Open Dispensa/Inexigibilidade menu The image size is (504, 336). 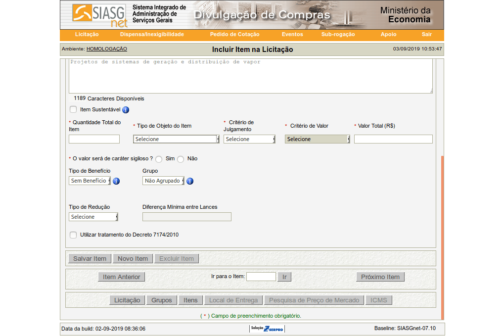152,35
